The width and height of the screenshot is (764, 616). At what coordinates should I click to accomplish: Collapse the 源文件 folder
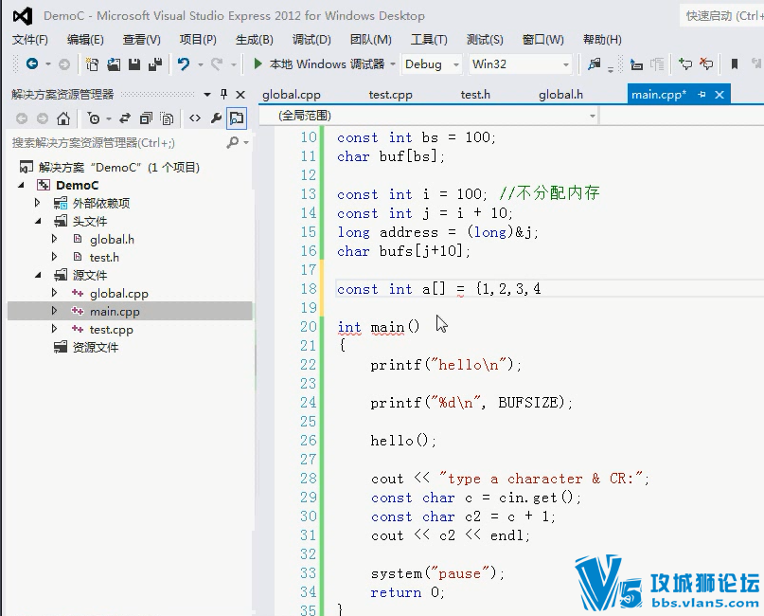pos(38,275)
